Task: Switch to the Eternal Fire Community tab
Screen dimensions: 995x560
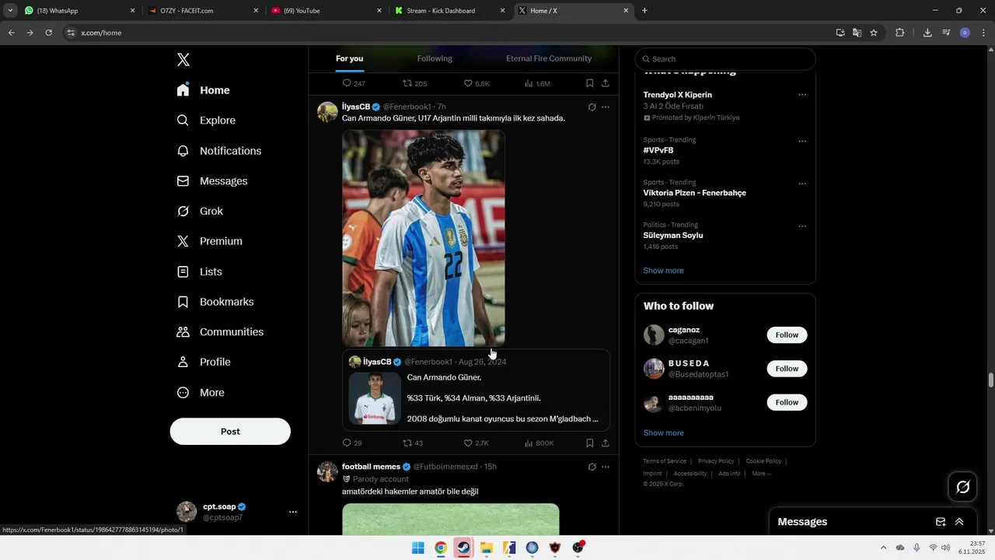Action: [549, 58]
